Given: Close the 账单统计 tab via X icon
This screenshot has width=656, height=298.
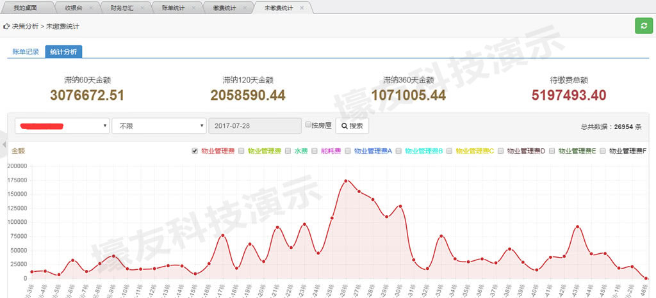Looking at the screenshot, I should tap(193, 8).
